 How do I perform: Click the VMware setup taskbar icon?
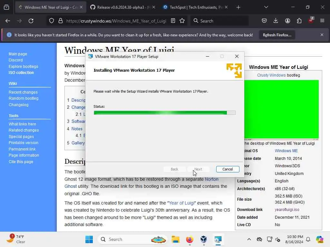tap(218, 239)
